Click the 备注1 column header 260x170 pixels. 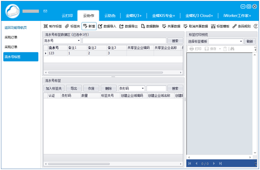click(x=77, y=48)
